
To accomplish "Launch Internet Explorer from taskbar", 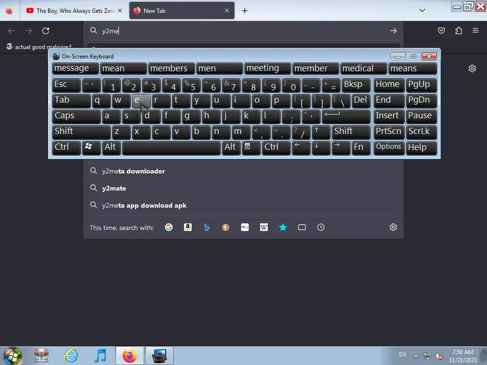I will pyautogui.click(x=71, y=355).
